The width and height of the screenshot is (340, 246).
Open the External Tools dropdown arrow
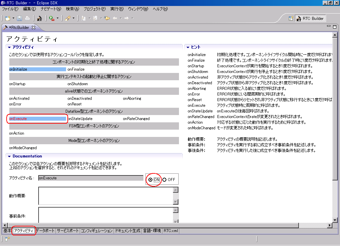coord(57,19)
